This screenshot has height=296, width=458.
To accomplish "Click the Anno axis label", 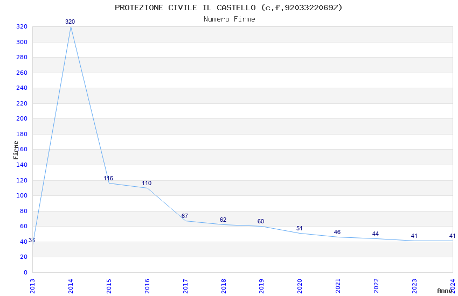I will coord(445,291).
